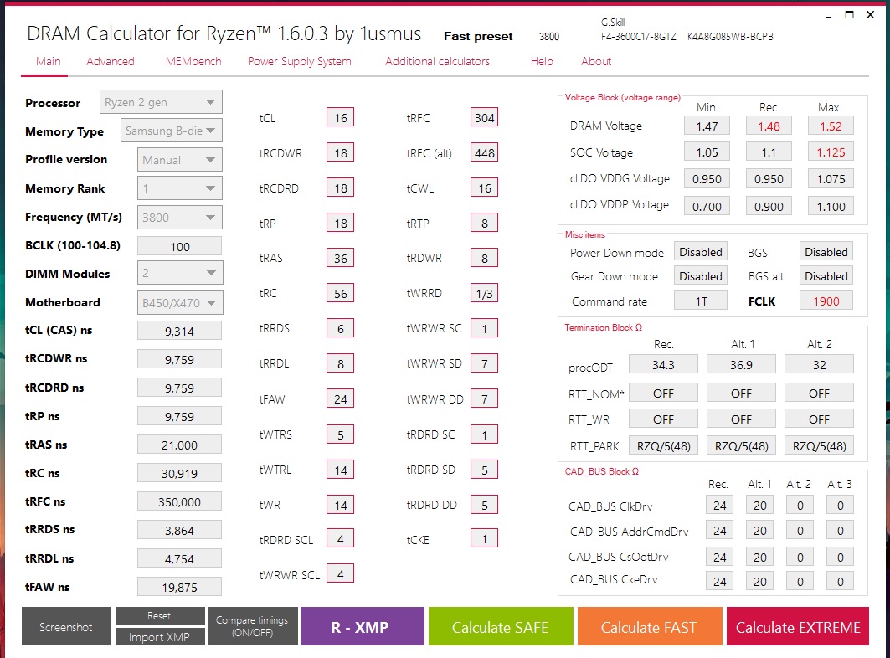Click the Screenshot button
890x658 pixels.
(66, 626)
